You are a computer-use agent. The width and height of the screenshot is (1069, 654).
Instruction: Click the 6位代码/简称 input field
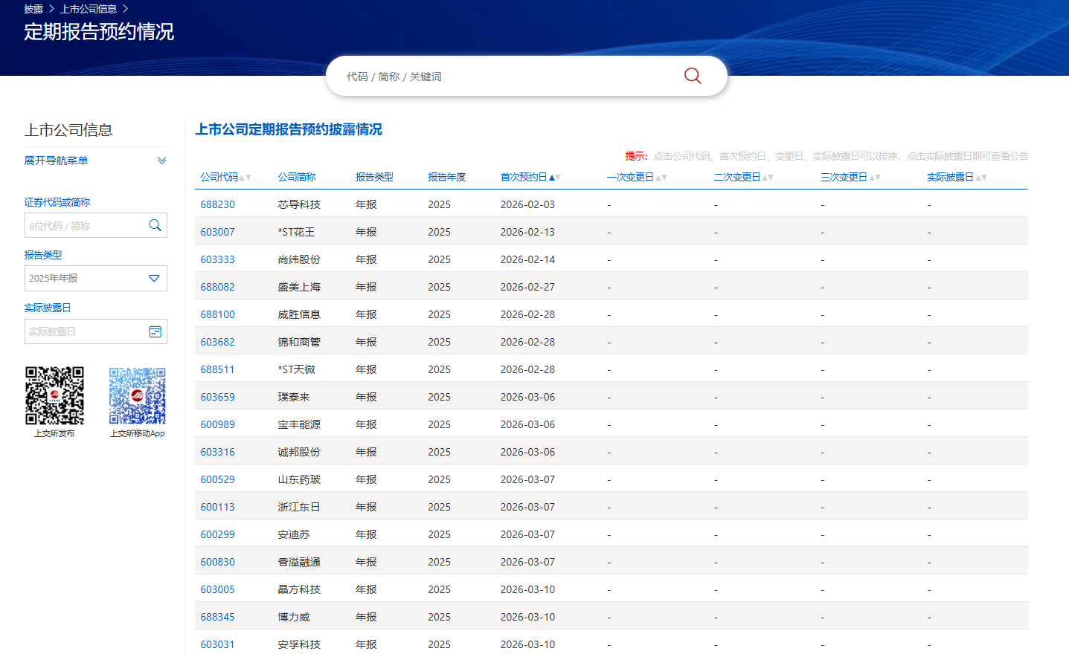(x=83, y=226)
